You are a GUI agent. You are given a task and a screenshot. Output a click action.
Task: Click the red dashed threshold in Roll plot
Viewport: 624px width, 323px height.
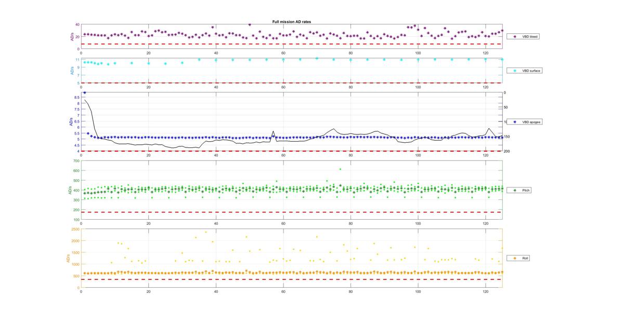point(291,279)
